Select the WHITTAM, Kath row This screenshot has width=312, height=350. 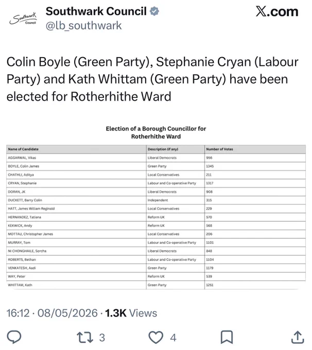(x=156, y=285)
